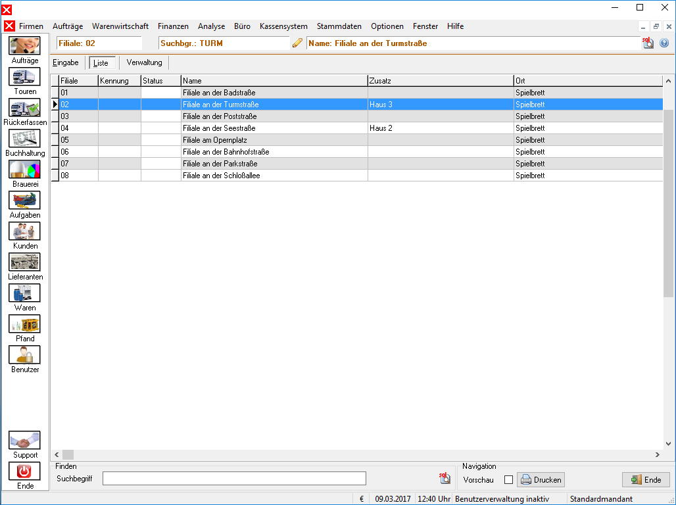Click the Filiale column header

point(78,81)
